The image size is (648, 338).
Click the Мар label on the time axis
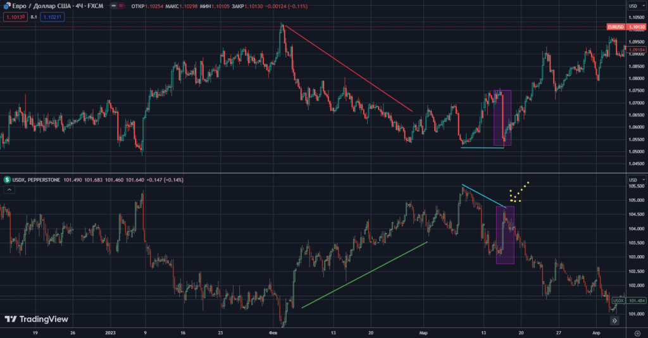(422, 332)
